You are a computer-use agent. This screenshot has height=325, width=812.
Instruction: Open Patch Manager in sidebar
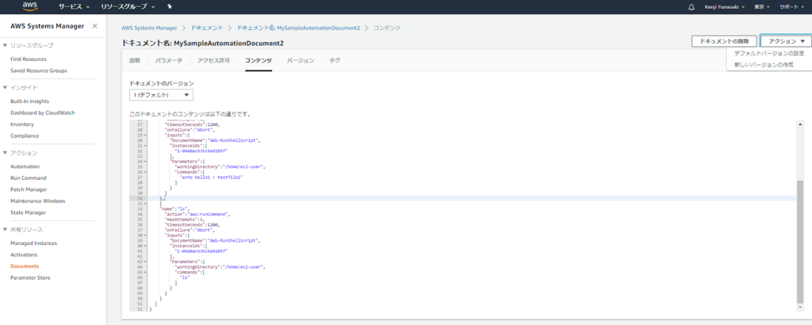(x=29, y=189)
